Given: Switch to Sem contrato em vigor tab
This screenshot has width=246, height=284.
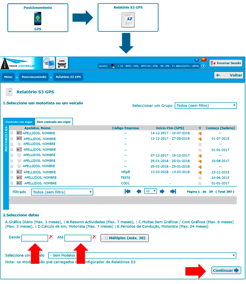Looking at the screenshot, I should pyautogui.click(x=54, y=122).
